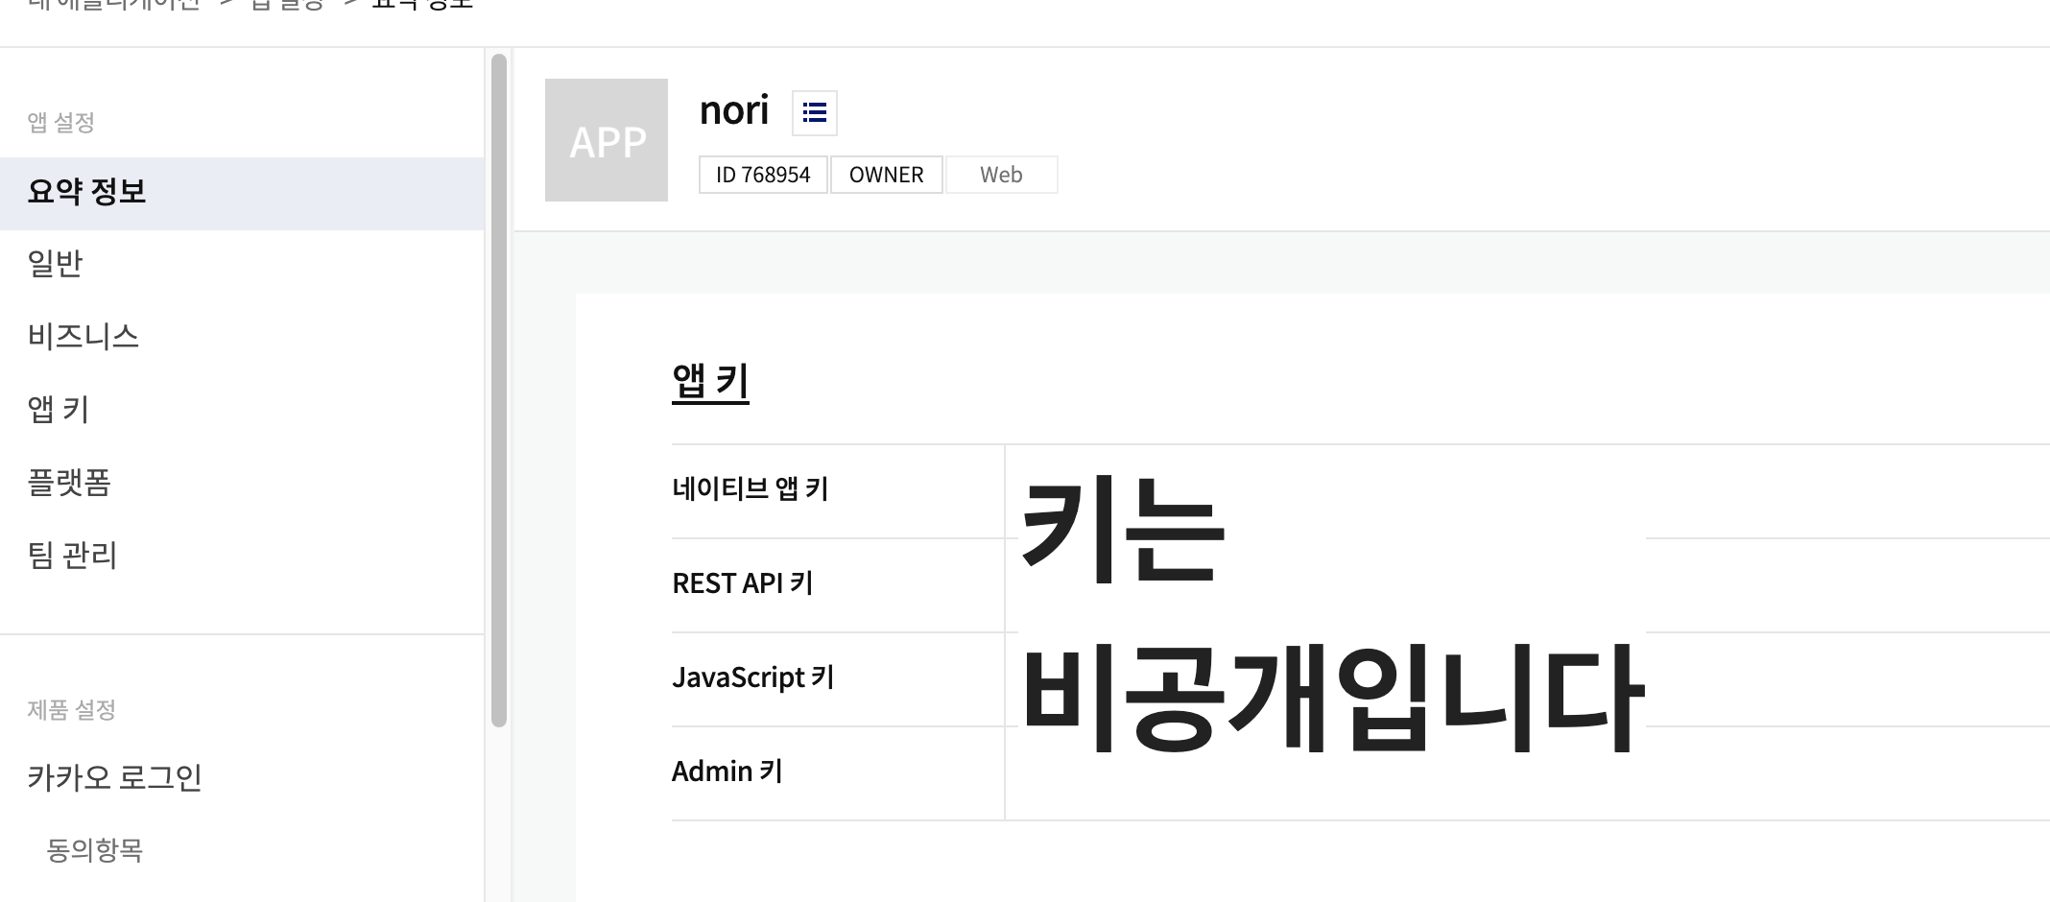Screen dimensions: 2050x902
Task: Click the nori app name
Action: click(x=734, y=110)
